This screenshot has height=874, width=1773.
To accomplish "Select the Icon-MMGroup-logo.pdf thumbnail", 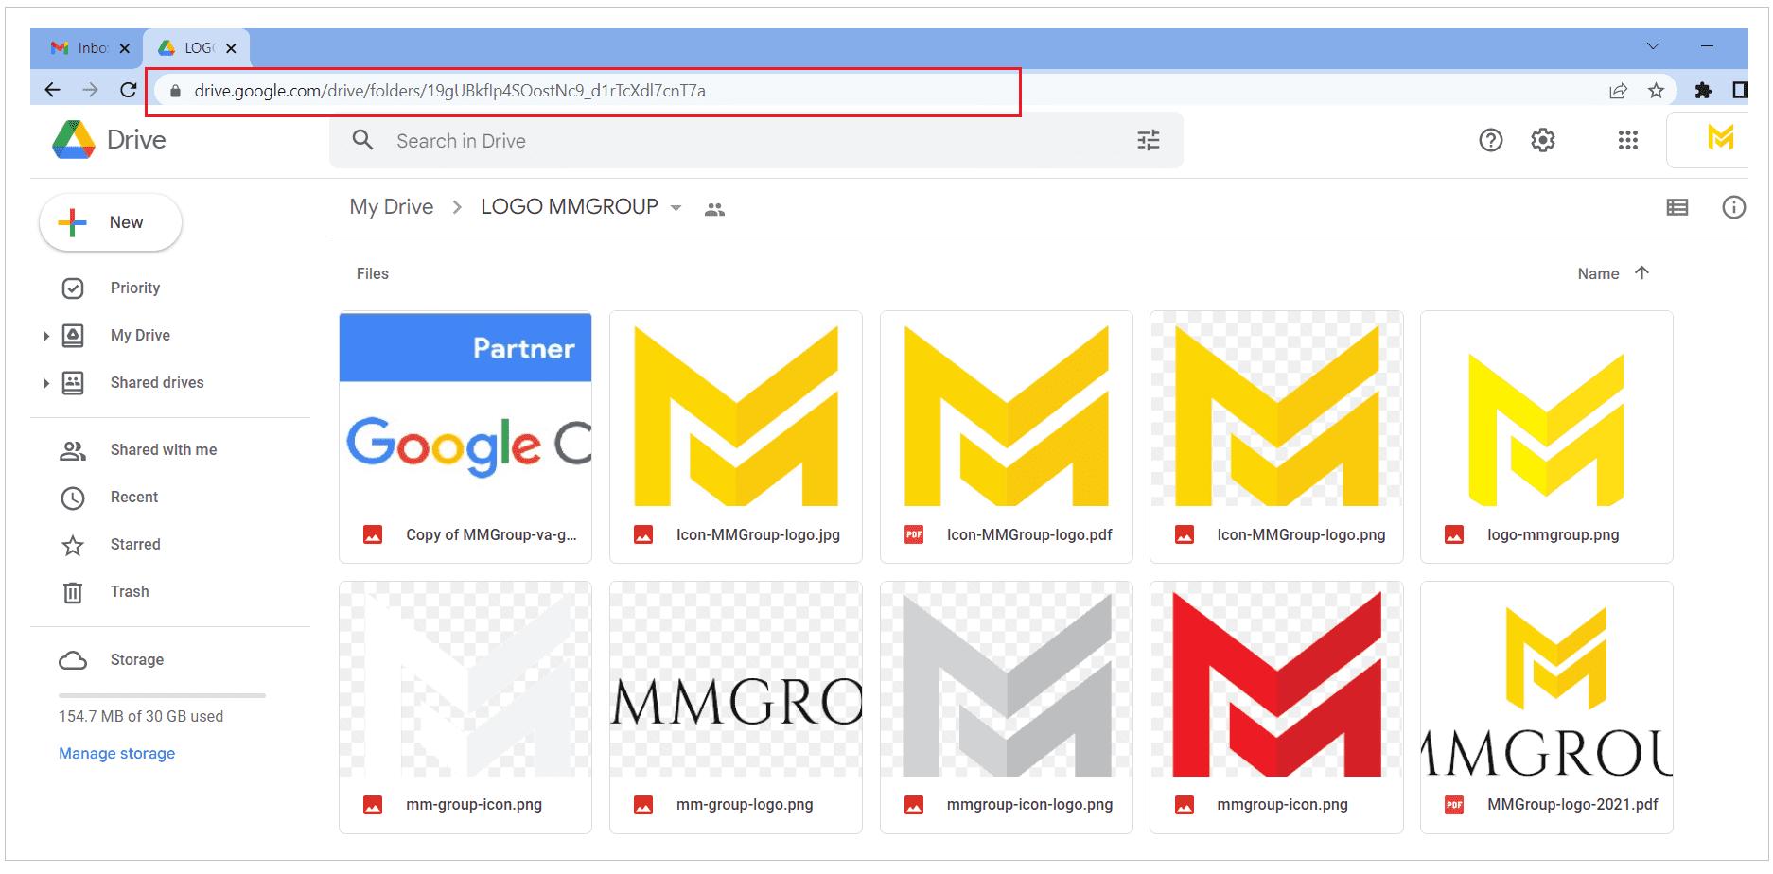I will tap(1007, 410).
